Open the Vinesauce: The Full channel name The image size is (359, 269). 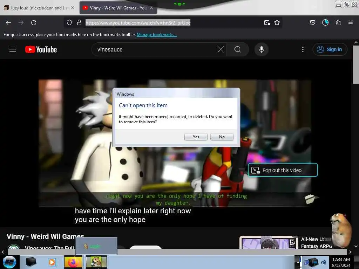(x=49, y=248)
